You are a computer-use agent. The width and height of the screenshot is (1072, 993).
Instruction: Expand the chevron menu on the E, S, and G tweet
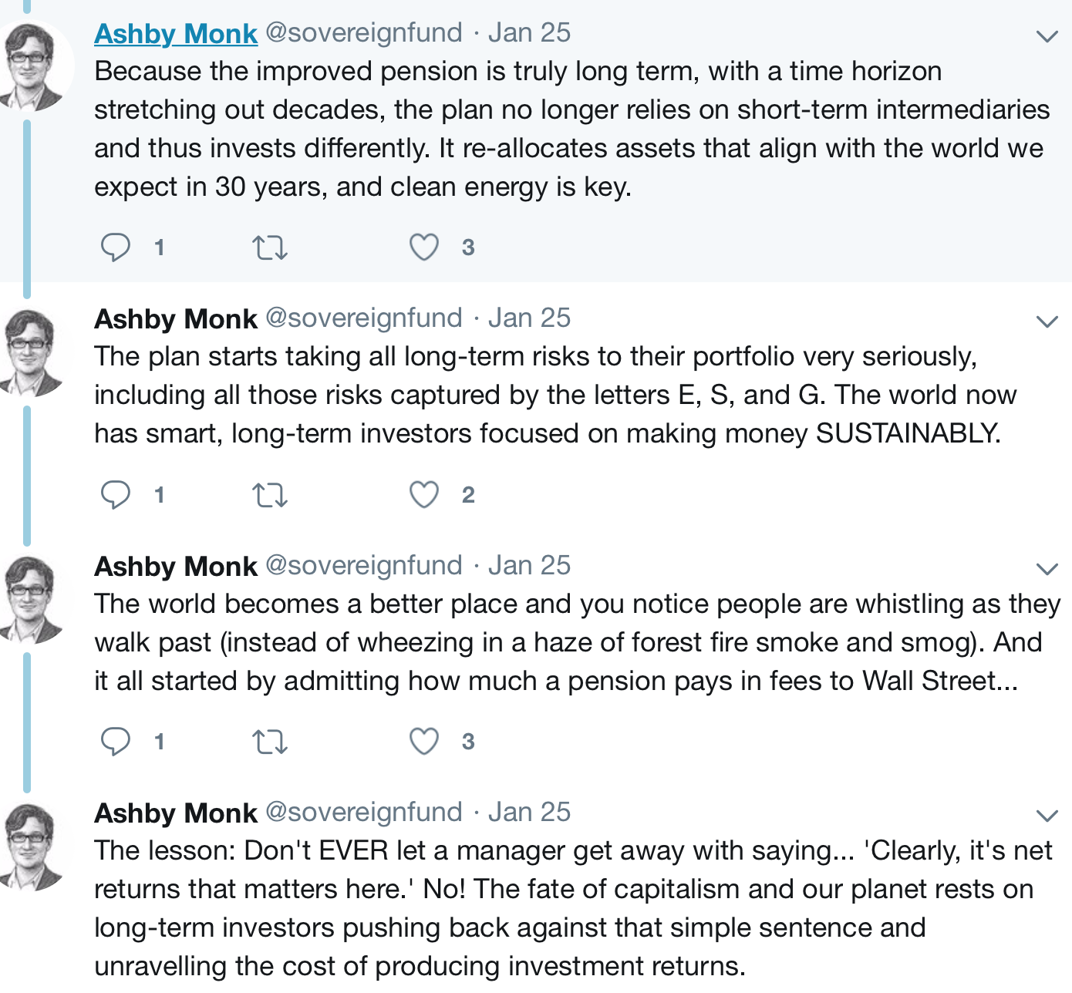[1047, 321]
